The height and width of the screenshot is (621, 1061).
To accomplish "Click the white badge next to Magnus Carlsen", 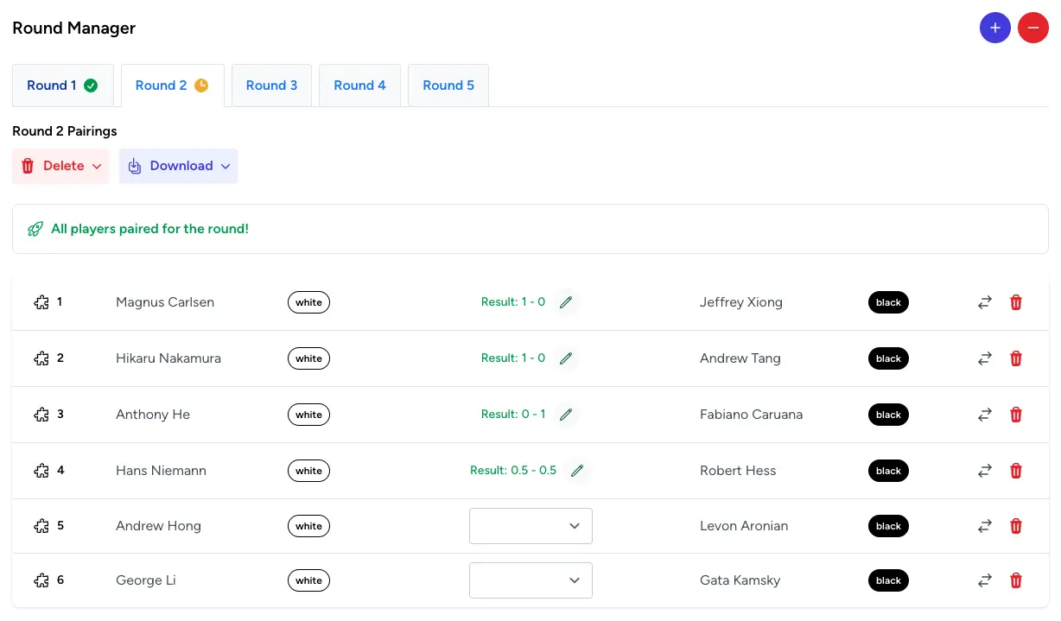I will pyautogui.click(x=308, y=302).
